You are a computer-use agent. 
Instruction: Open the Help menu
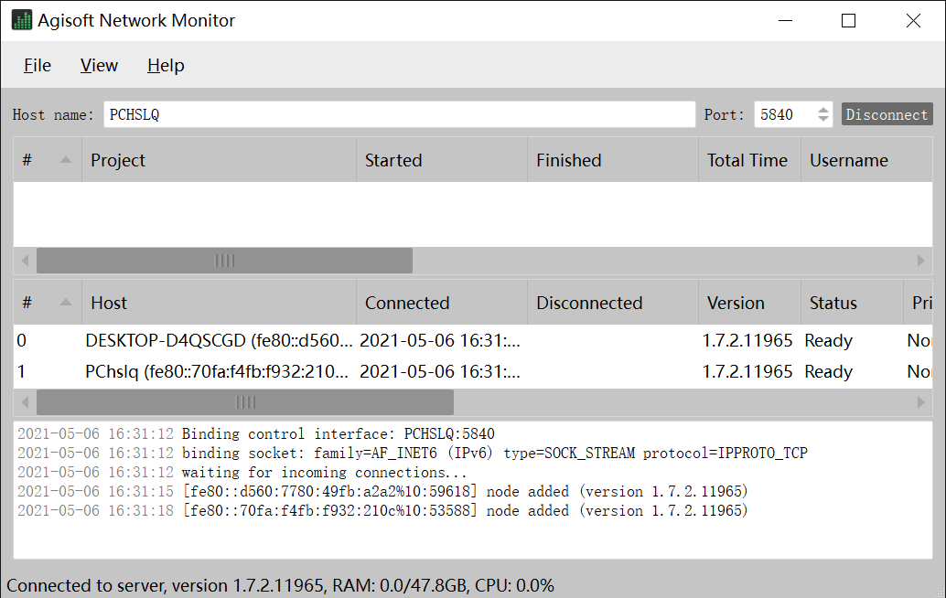click(166, 65)
